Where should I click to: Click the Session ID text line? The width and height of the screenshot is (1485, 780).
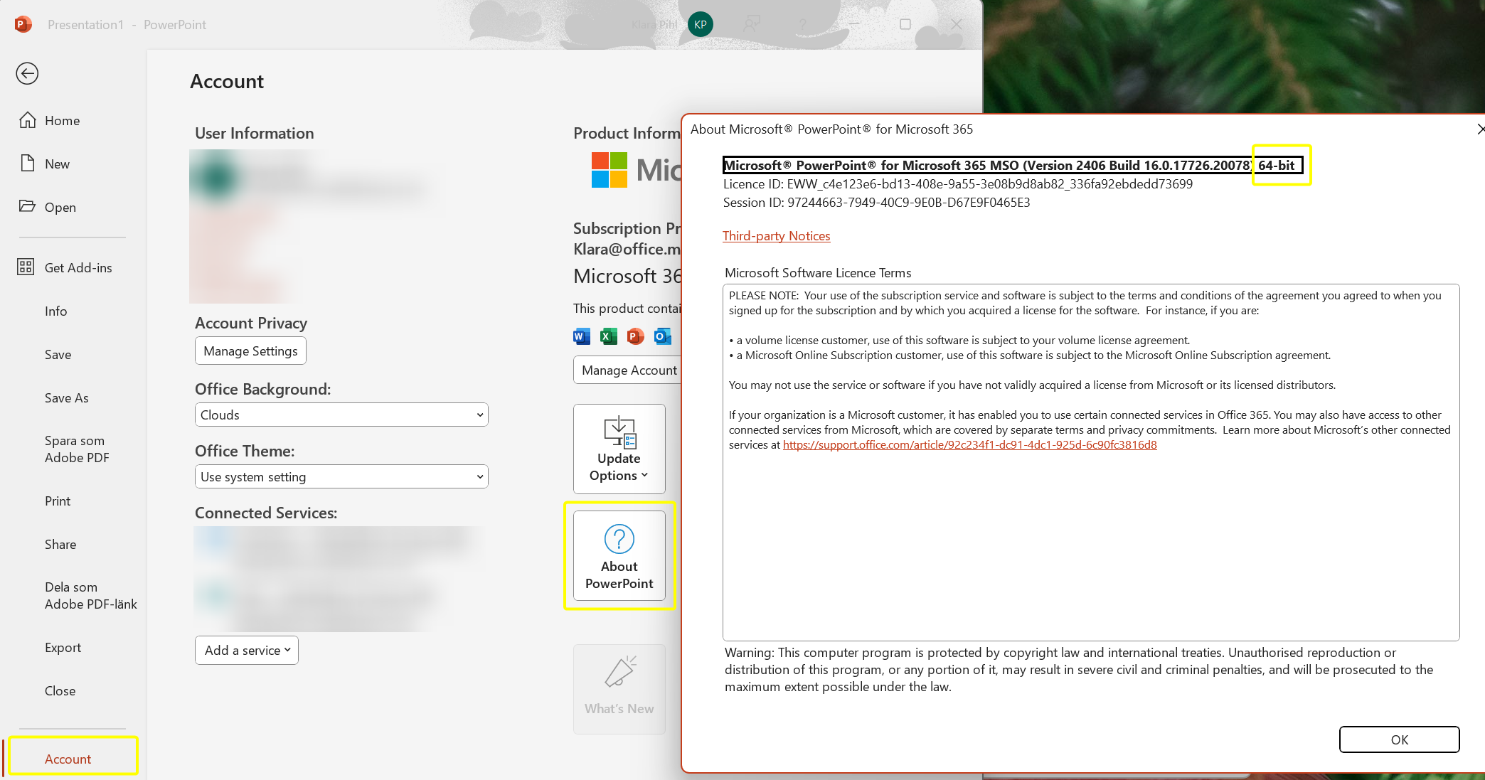click(x=876, y=202)
